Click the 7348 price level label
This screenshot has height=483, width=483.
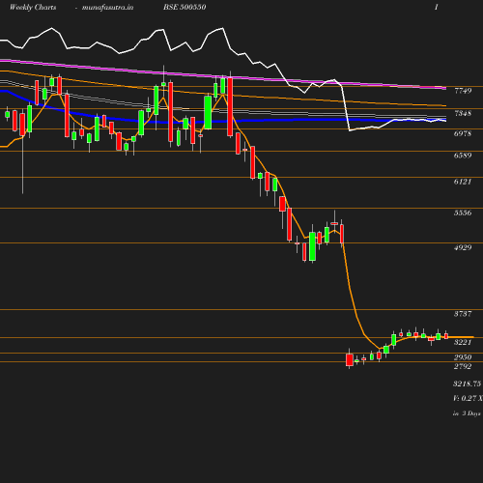tap(463, 113)
